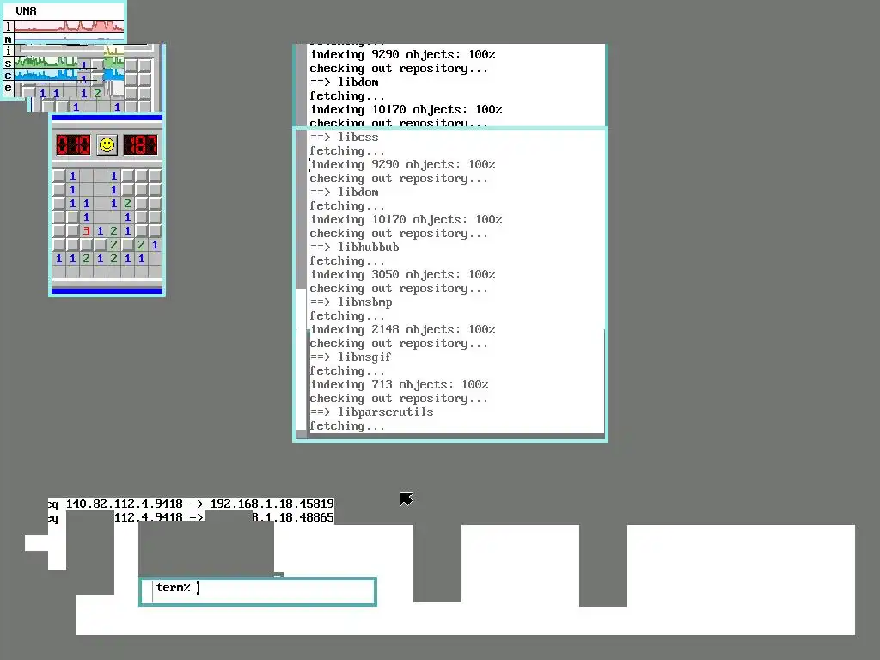Click the Minesweeper mine counter display
Screen dimensions: 880x660
point(73,144)
